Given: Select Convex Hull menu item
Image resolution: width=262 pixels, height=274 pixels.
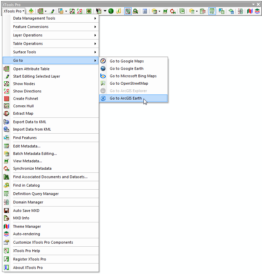Looking at the screenshot, I should pos(51,106).
